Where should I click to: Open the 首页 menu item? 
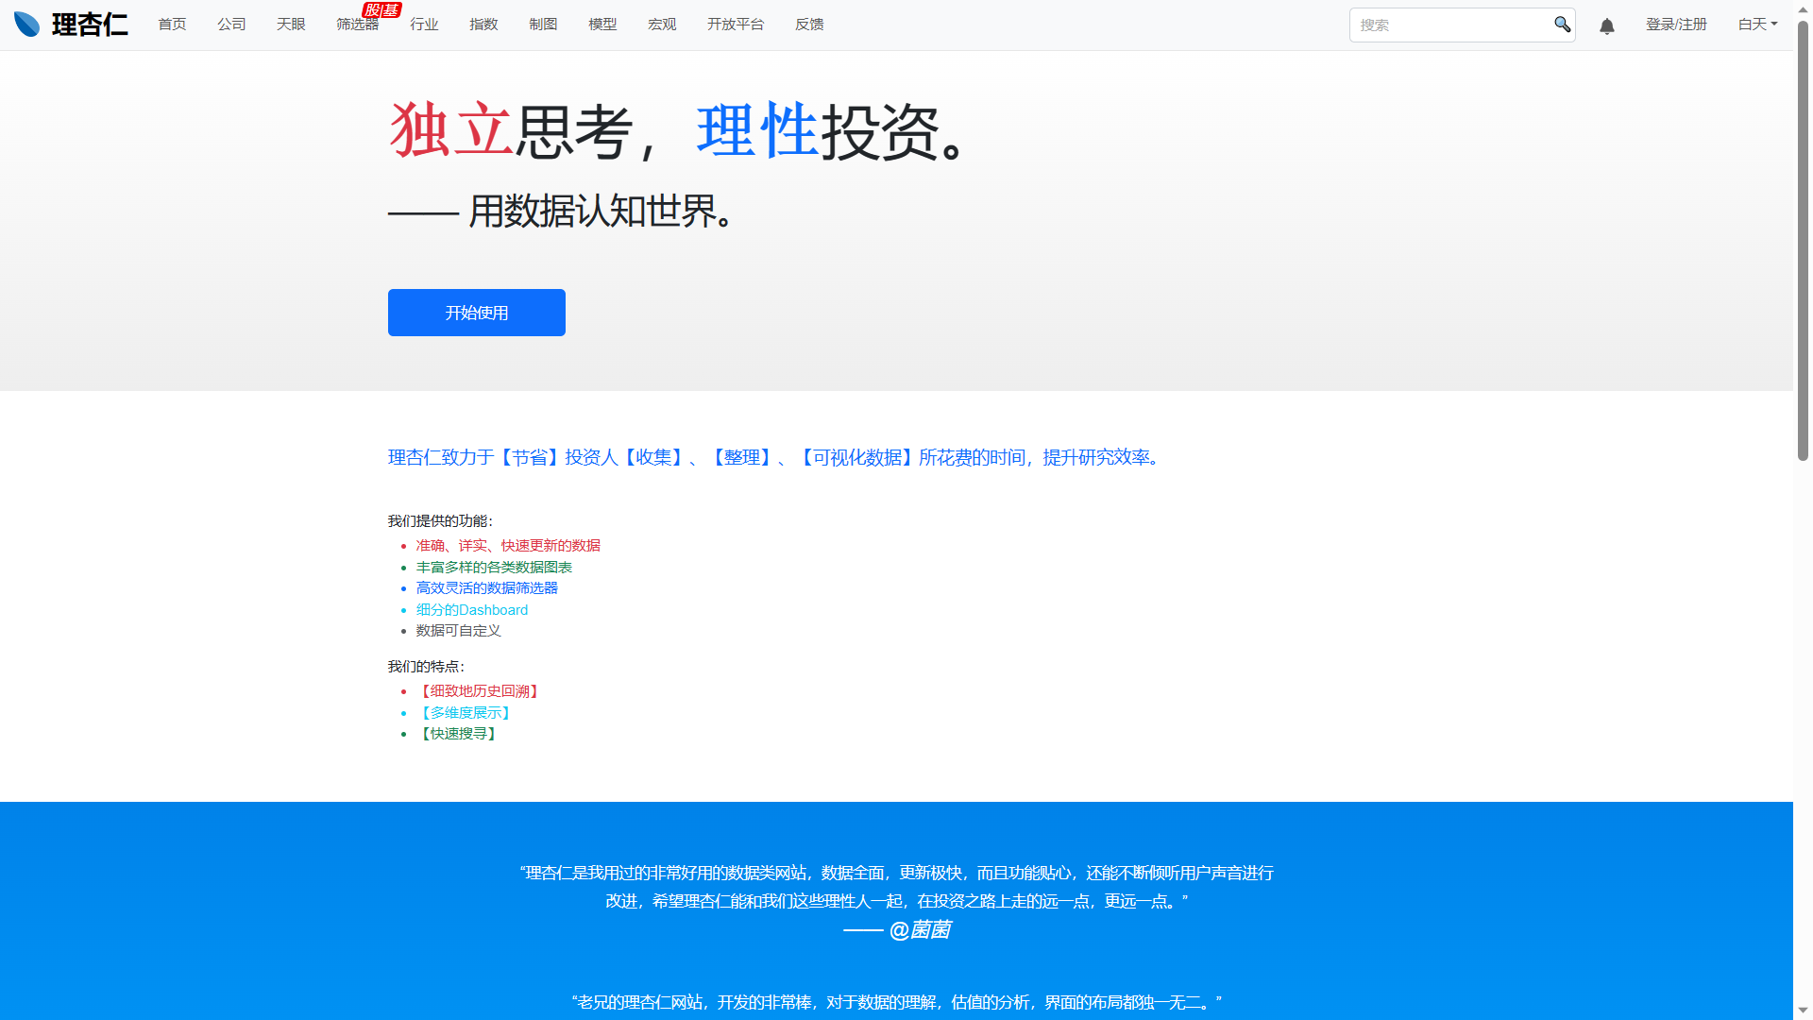pos(172,25)
